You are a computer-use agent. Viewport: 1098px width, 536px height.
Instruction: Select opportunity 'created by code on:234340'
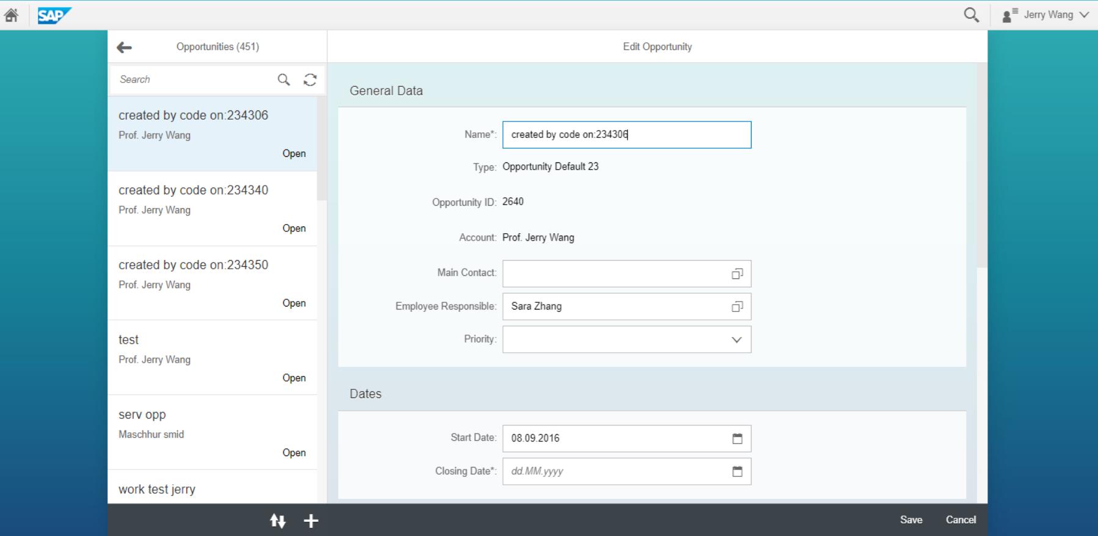pos(213,209)
